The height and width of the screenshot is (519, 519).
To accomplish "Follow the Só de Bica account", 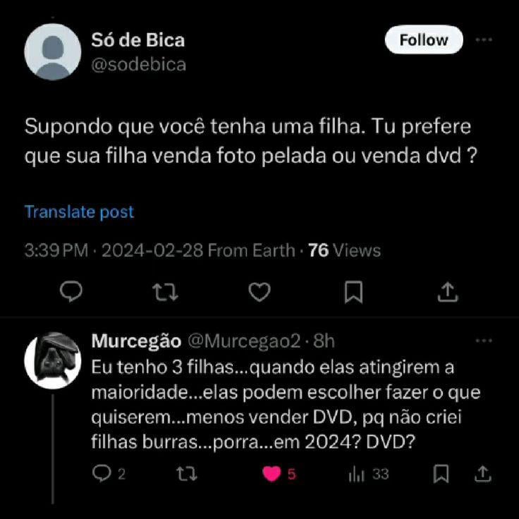I will pyautogui.click(x=423, y=40).
